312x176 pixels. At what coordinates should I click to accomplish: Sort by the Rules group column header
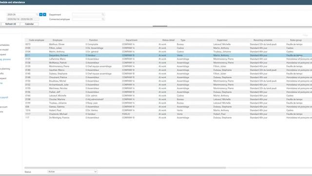tap(296, 40)
